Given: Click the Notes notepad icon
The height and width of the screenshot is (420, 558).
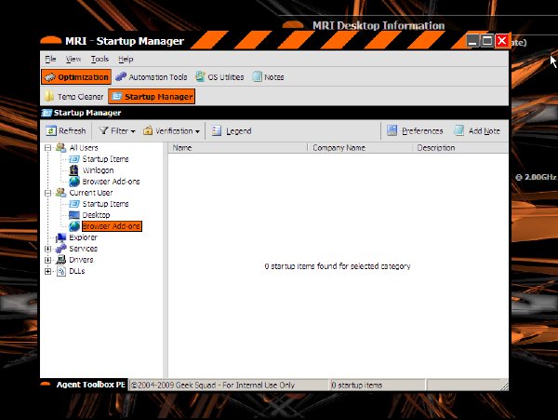Looking at the screenshot, I should (x=257, y=76).
